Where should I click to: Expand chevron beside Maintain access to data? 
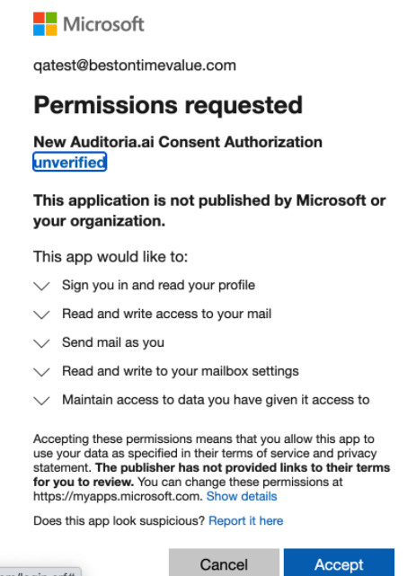click(41, 401)
